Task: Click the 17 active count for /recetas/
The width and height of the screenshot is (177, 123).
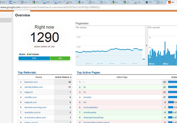Action: (x=164, y=97)
